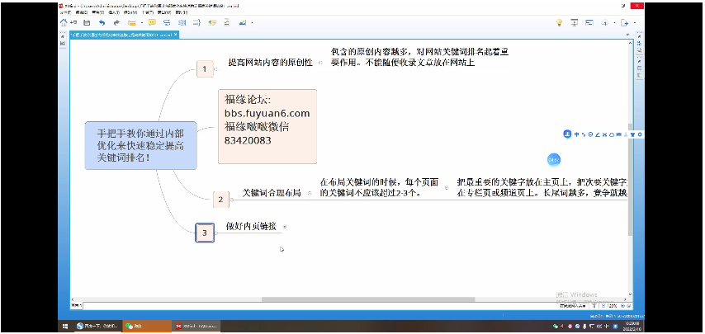Open the top icon in right sidebar panel

pyautogui.click(x=639, y=42)
